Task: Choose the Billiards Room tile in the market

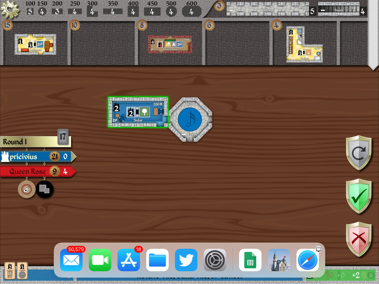Action: click(x=170, y=44)
